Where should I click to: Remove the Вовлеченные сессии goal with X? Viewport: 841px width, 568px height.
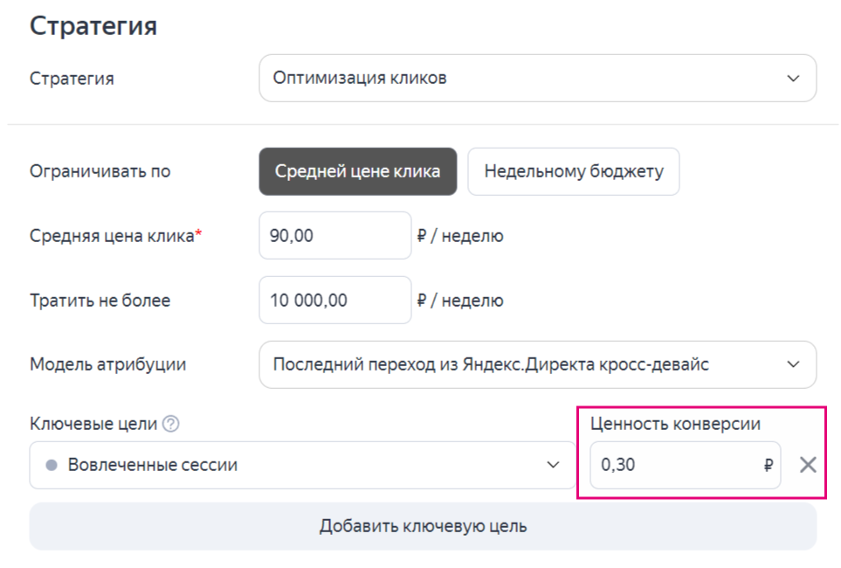click(x=808, y=465)
